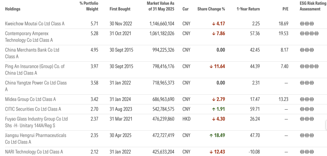This screenshot has height=156, width=327.
Task: Click the red down arrow beside 4.17
Action: click(213, 24)
